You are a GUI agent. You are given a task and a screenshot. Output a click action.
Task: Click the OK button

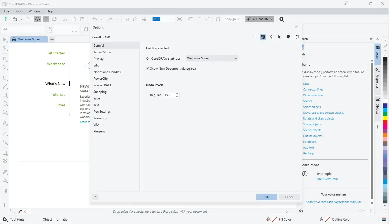click(x=267, y=197)
